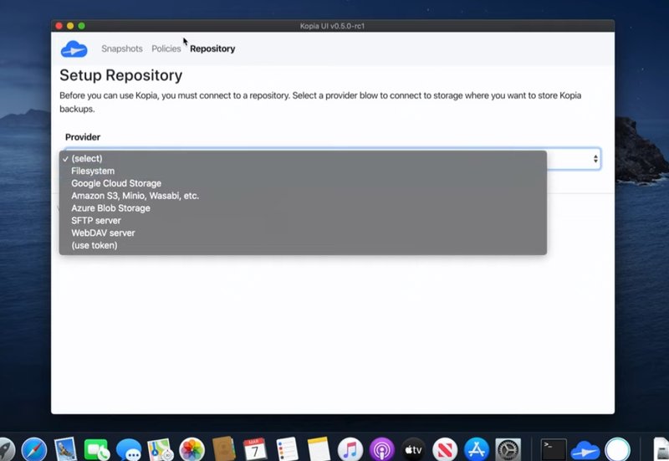Select Google Cloud Storage provider option

[116, 183]
